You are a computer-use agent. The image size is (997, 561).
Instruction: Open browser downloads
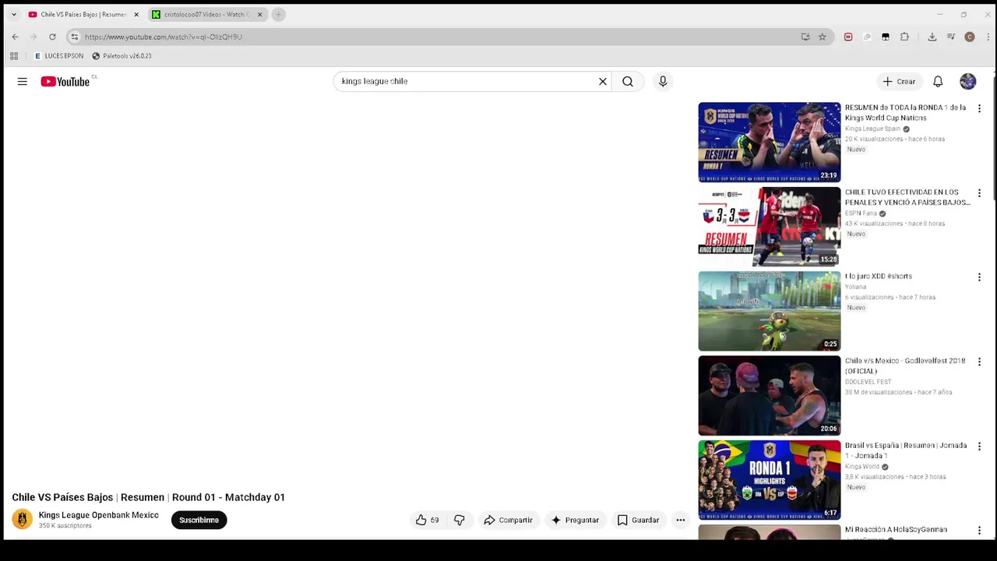pos(932,37)
